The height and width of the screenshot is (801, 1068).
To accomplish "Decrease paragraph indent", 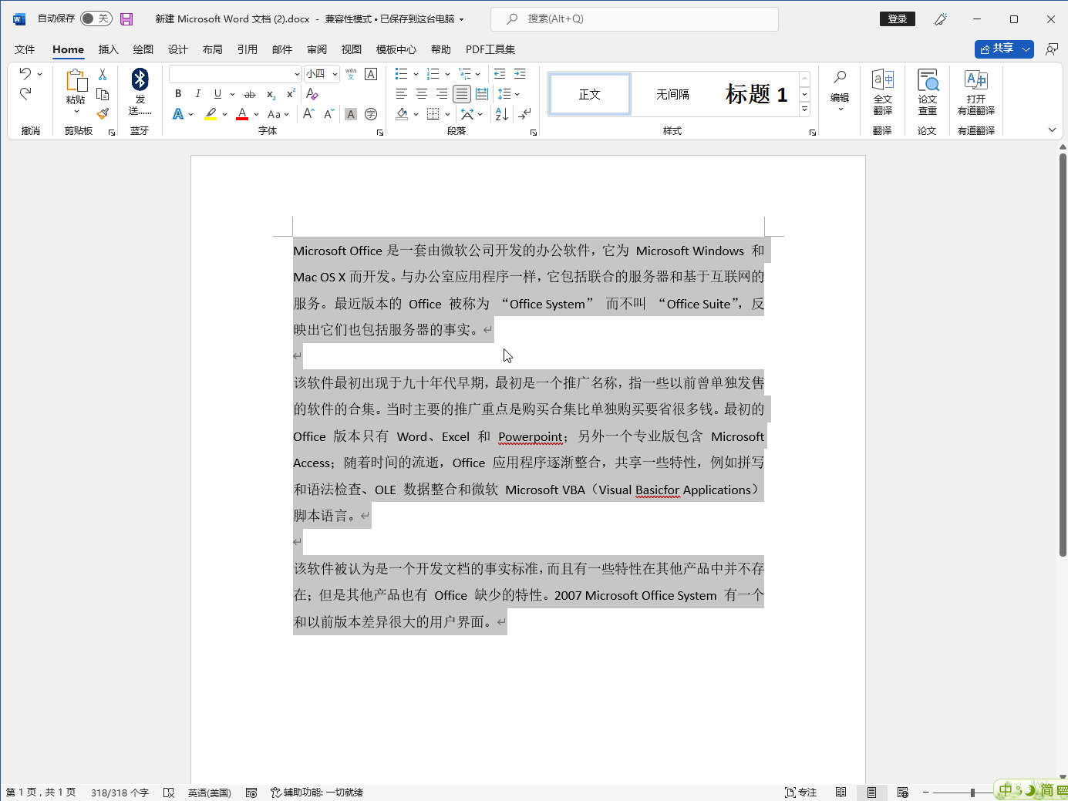I will click(500, 74).
